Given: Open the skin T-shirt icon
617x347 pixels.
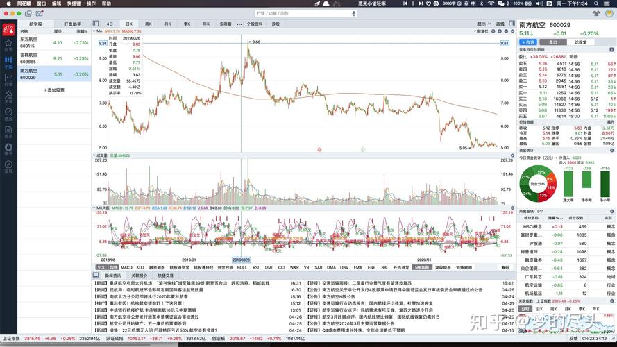Looking at the screenshot, I should (x=597, y=13).
